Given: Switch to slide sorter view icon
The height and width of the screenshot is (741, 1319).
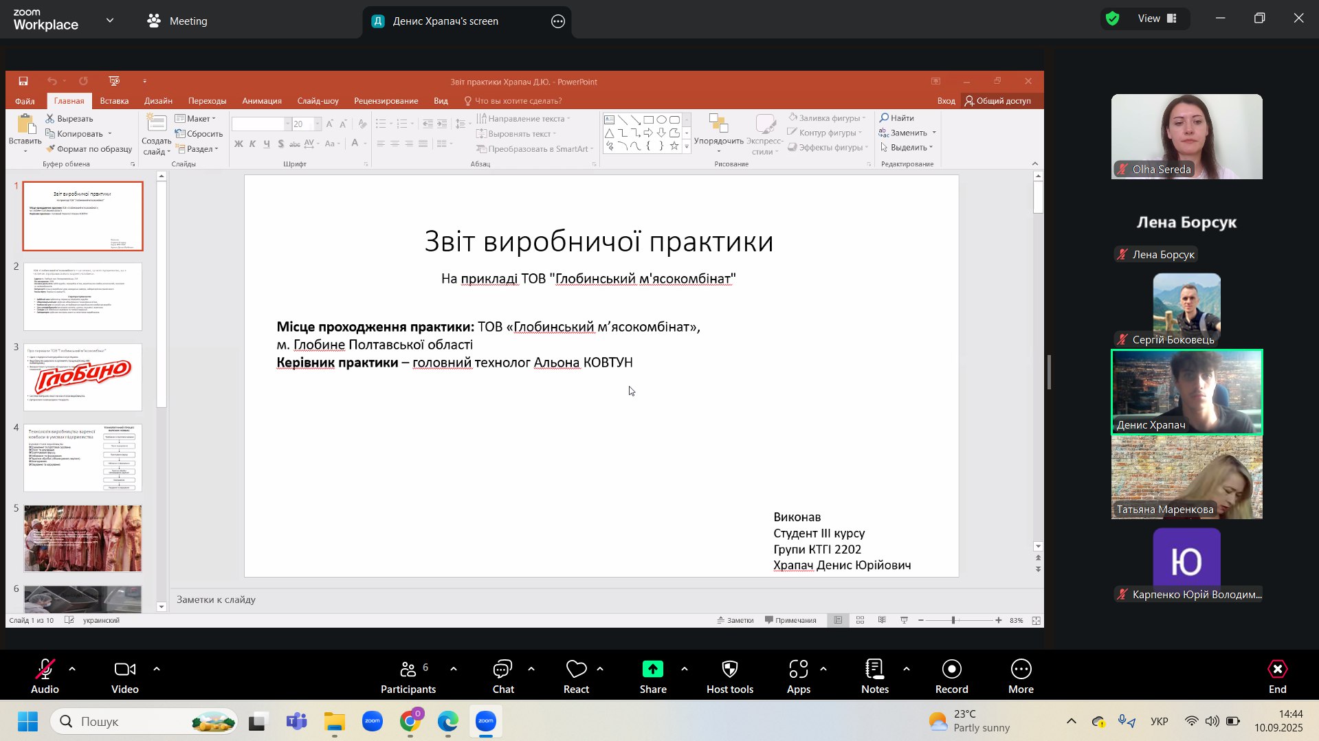Looking at the screenshot, I should [x=860, y=620].
